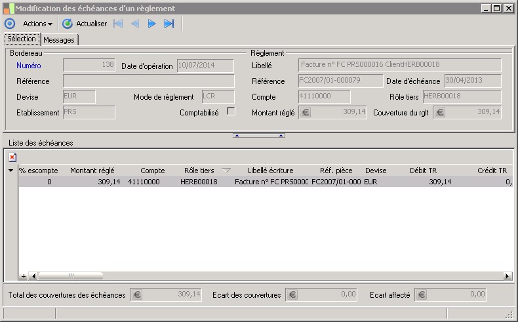Click the euro icon beside Ecart des couvertures
Screen dimensions: 518x322
point(292,294)
